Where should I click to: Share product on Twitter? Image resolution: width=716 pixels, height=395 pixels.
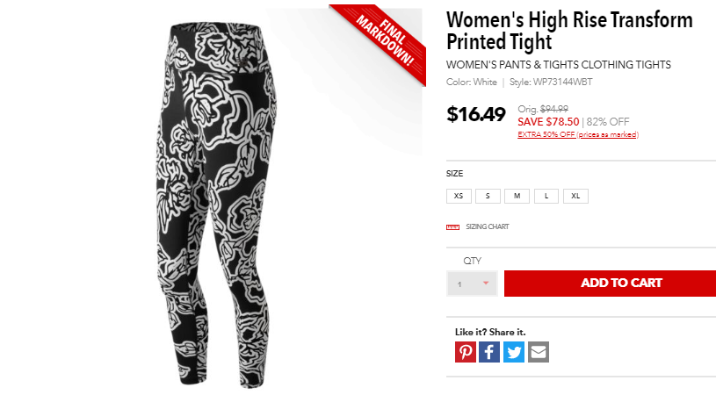[x=514, y=352]
